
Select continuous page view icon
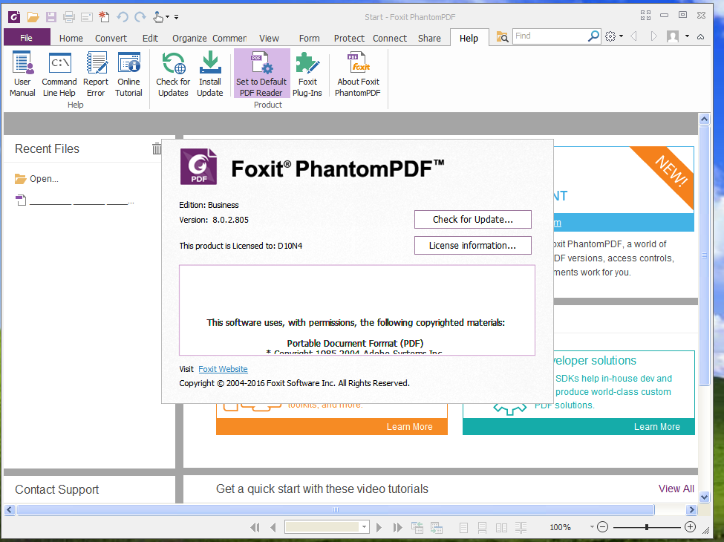(482, 527)
